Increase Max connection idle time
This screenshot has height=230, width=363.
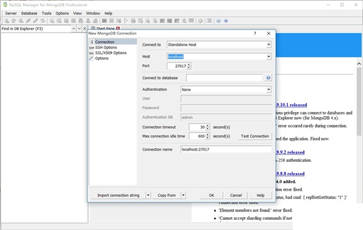(208, 134)
